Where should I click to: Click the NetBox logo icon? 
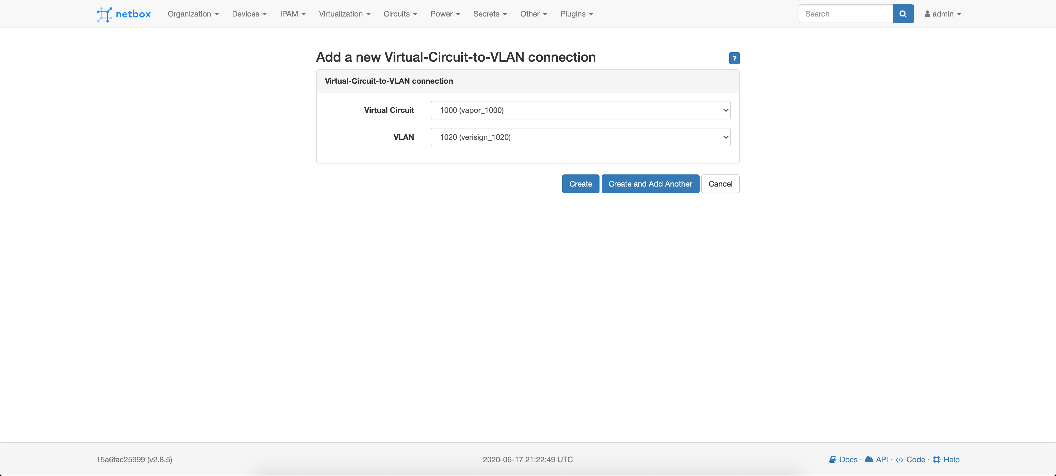pos(104,14)
